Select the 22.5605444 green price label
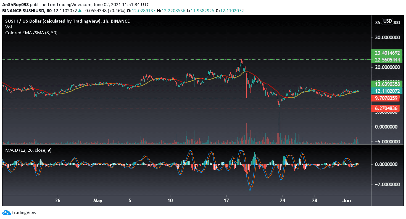Screen dimensions: 406x219 point(386,60)
